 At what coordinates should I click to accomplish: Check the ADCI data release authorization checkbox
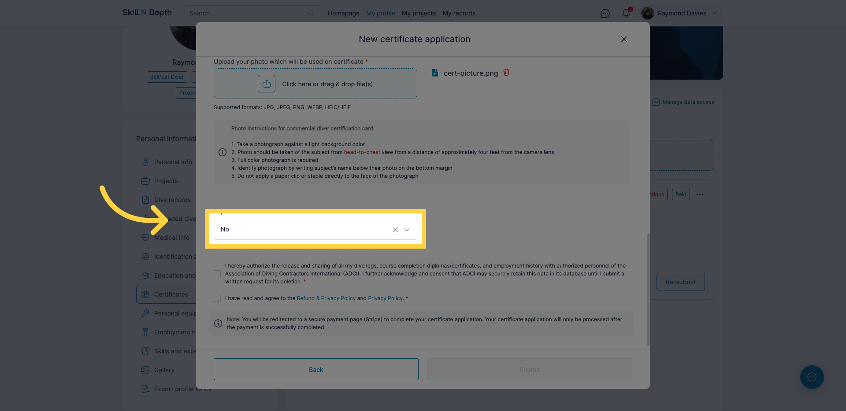(217, 273)
